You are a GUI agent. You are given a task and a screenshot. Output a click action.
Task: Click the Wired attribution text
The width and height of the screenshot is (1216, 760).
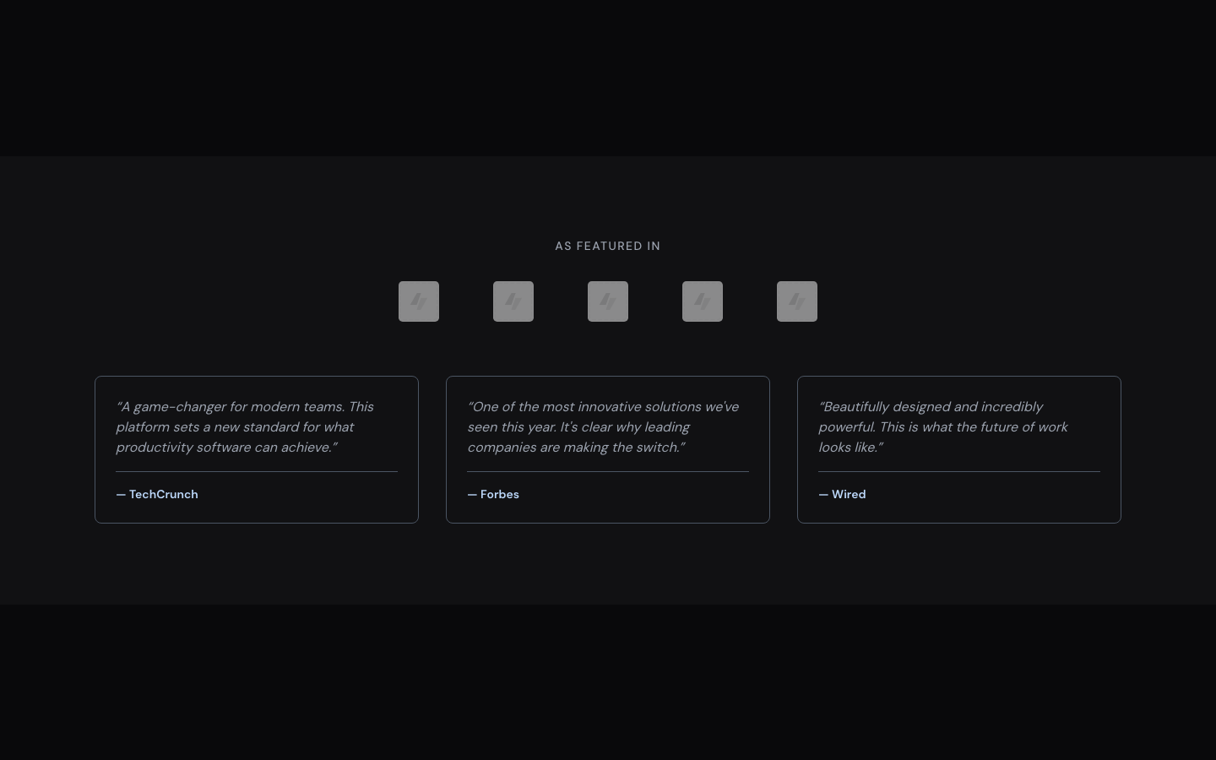click(x=842, y=494)
